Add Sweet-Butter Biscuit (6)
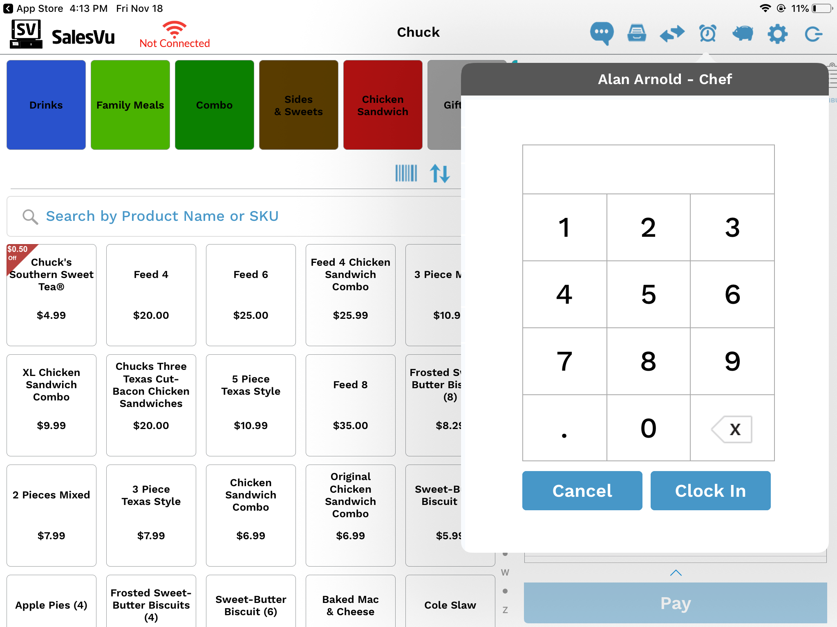Viewport: 837px width, 627px height. pos(251,601)
